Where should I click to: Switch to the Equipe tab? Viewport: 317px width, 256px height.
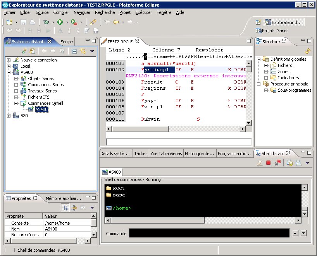[x=67, y=42]
